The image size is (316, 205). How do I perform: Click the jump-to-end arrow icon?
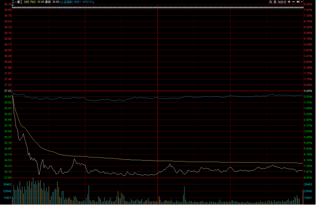coord(298,2)
